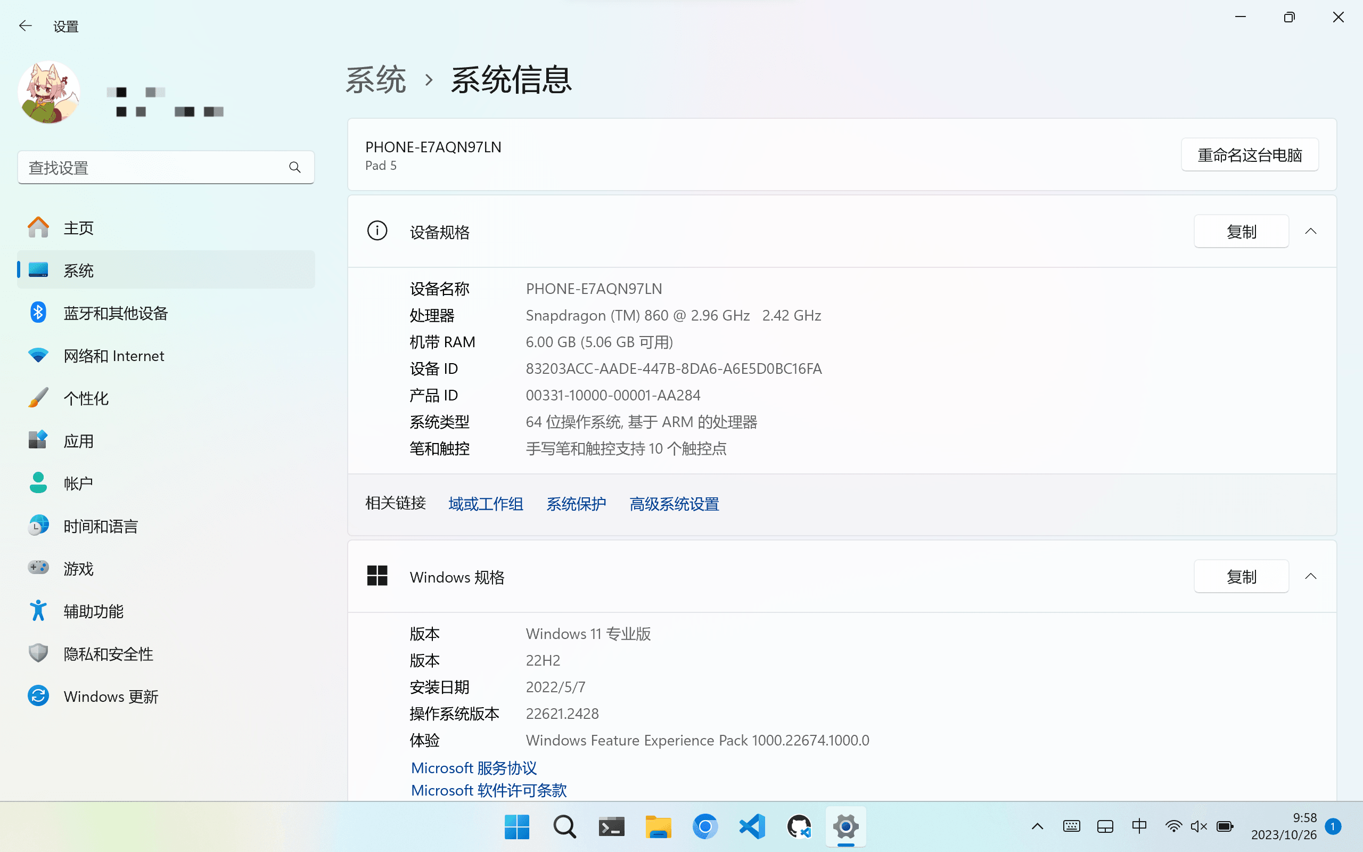Click the virtual touchpad tray icon
Image resolution: width=1363 pixels, height=852 pixels.
click(x=1105, y=826)
